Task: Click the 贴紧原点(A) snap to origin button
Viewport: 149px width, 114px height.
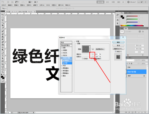Action: [100, 49]
